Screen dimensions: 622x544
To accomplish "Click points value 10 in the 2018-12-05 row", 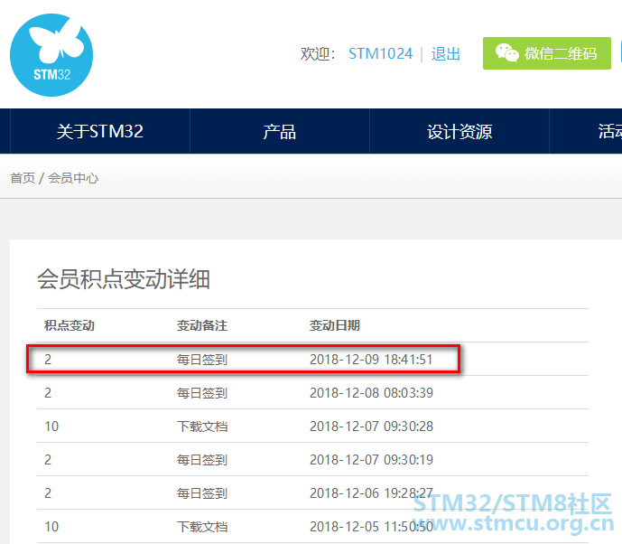I will [51, 526].
